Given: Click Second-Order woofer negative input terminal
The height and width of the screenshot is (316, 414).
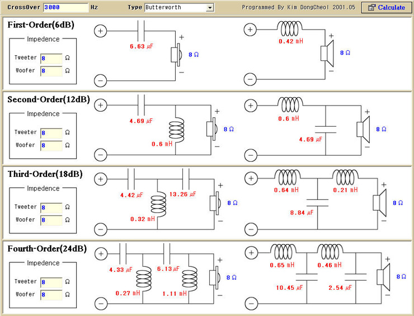Looking at the screenshot, I should (251, 155).
